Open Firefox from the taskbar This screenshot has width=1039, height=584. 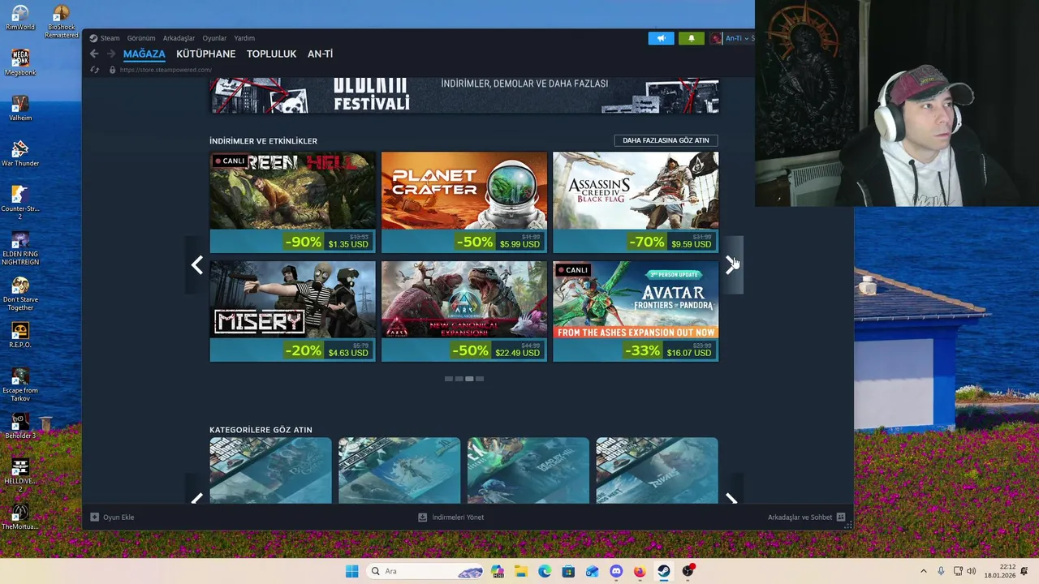click(x=640, y=571)
